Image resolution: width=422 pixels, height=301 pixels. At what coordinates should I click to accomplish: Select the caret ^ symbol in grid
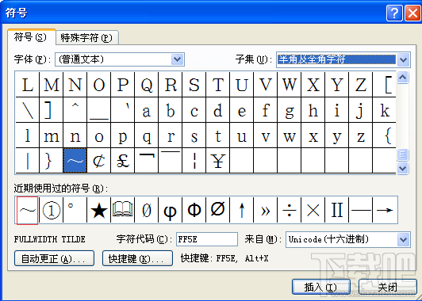75,110
